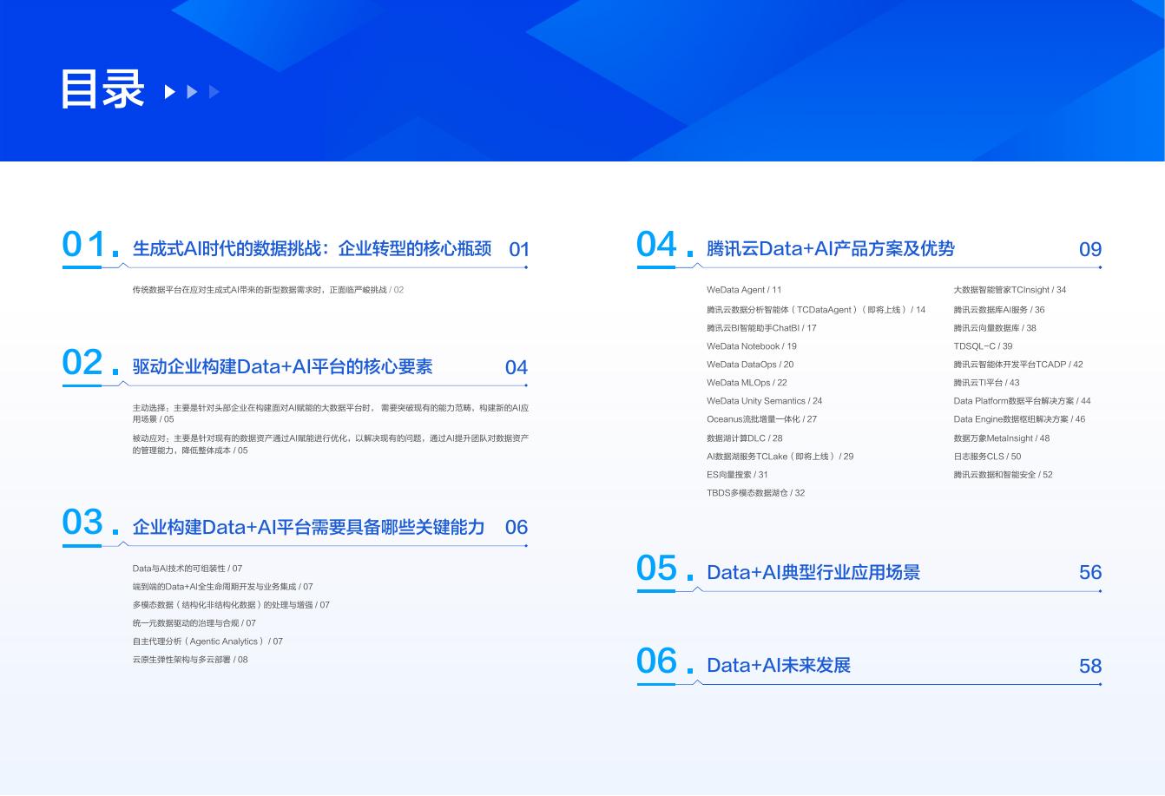Screen dimensions: 1165x796
Task: Select entry Data Engine数据枢纽解决方案 / 46
Action: pyautogui.click(x=1019, y=419)
